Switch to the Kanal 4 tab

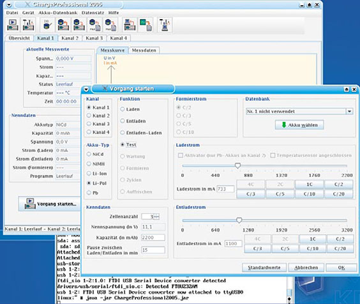tap(119, 38)
